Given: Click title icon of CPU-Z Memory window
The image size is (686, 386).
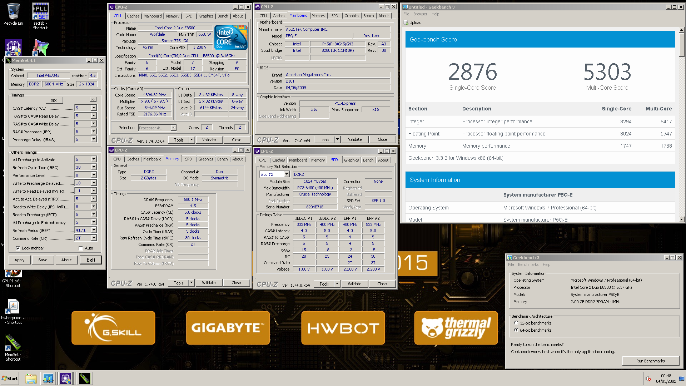Looking at the screenshot, I should coord(111,150).
